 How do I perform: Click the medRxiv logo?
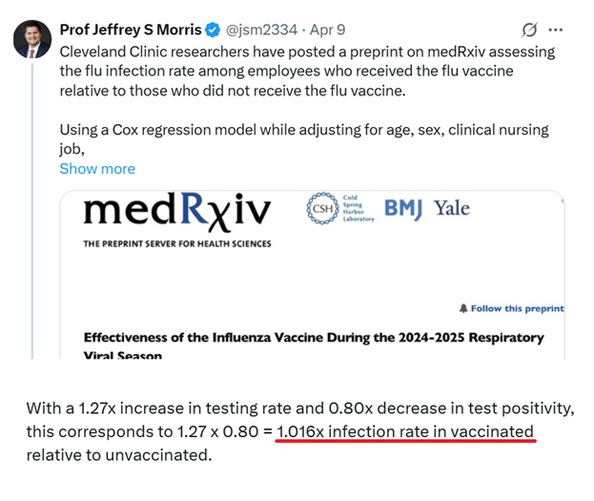[x=177, y=211]
